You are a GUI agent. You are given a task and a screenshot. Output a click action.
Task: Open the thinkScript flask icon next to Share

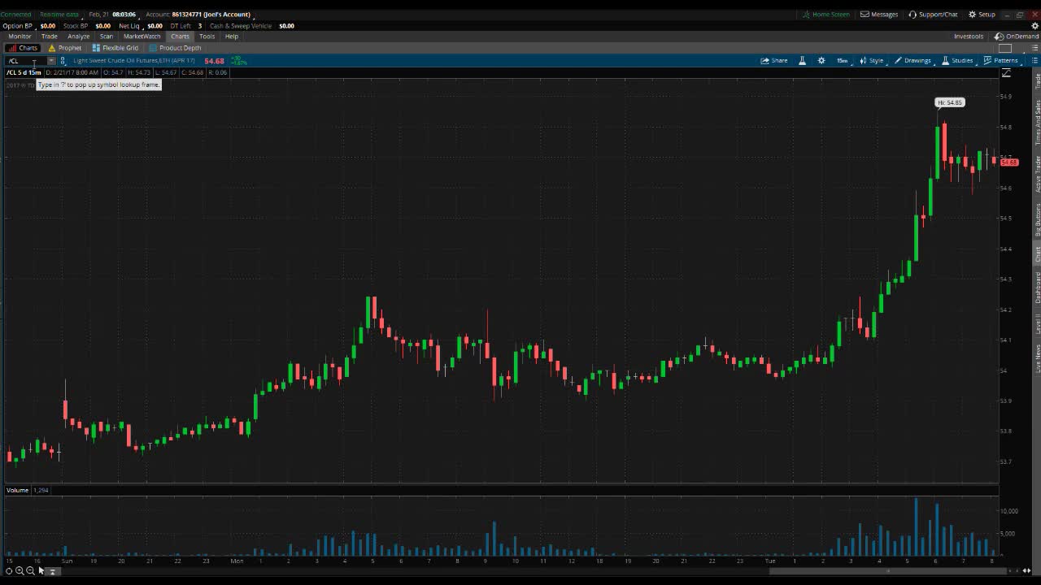(x=802, y=61)
